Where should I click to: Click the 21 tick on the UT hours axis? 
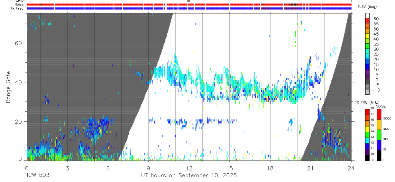point(311,168)
